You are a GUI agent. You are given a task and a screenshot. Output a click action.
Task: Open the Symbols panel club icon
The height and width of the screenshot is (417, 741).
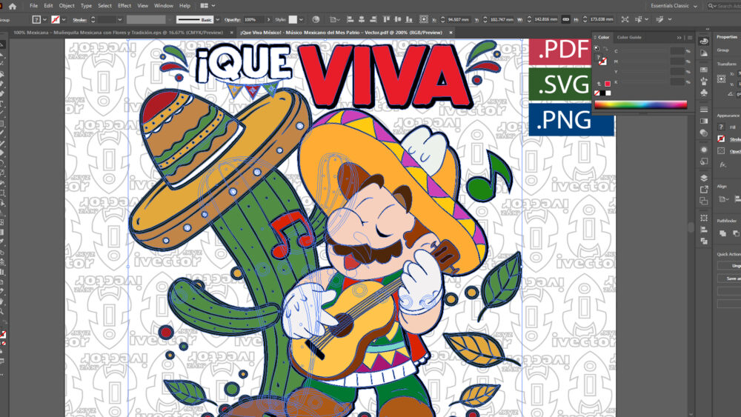pyautogui.click(x=704, y=93)
